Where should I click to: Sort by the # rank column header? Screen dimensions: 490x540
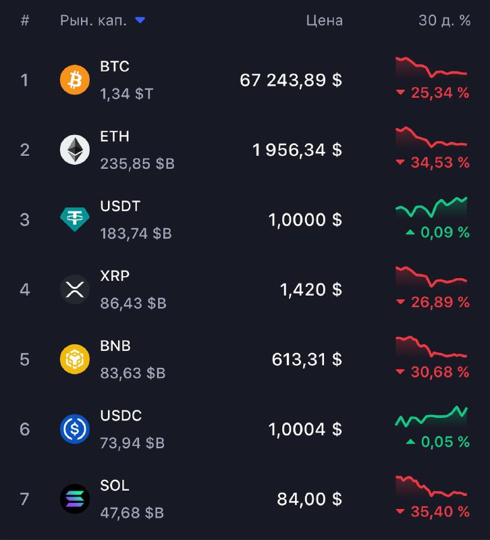pos(25,21)
